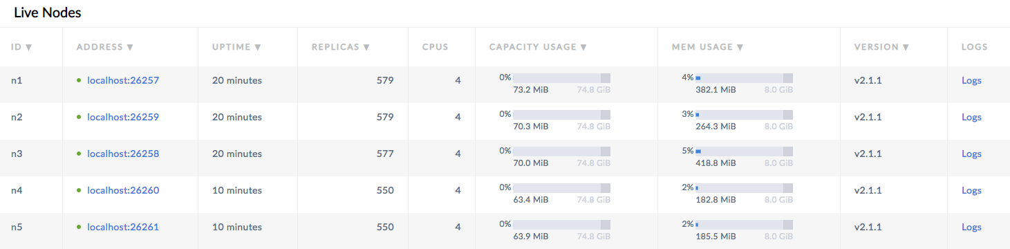Image resolution: width=1010 pixels, height=249 pixels.
Task: Sort by Capacity Usage header
Action: tap(539, 47)
